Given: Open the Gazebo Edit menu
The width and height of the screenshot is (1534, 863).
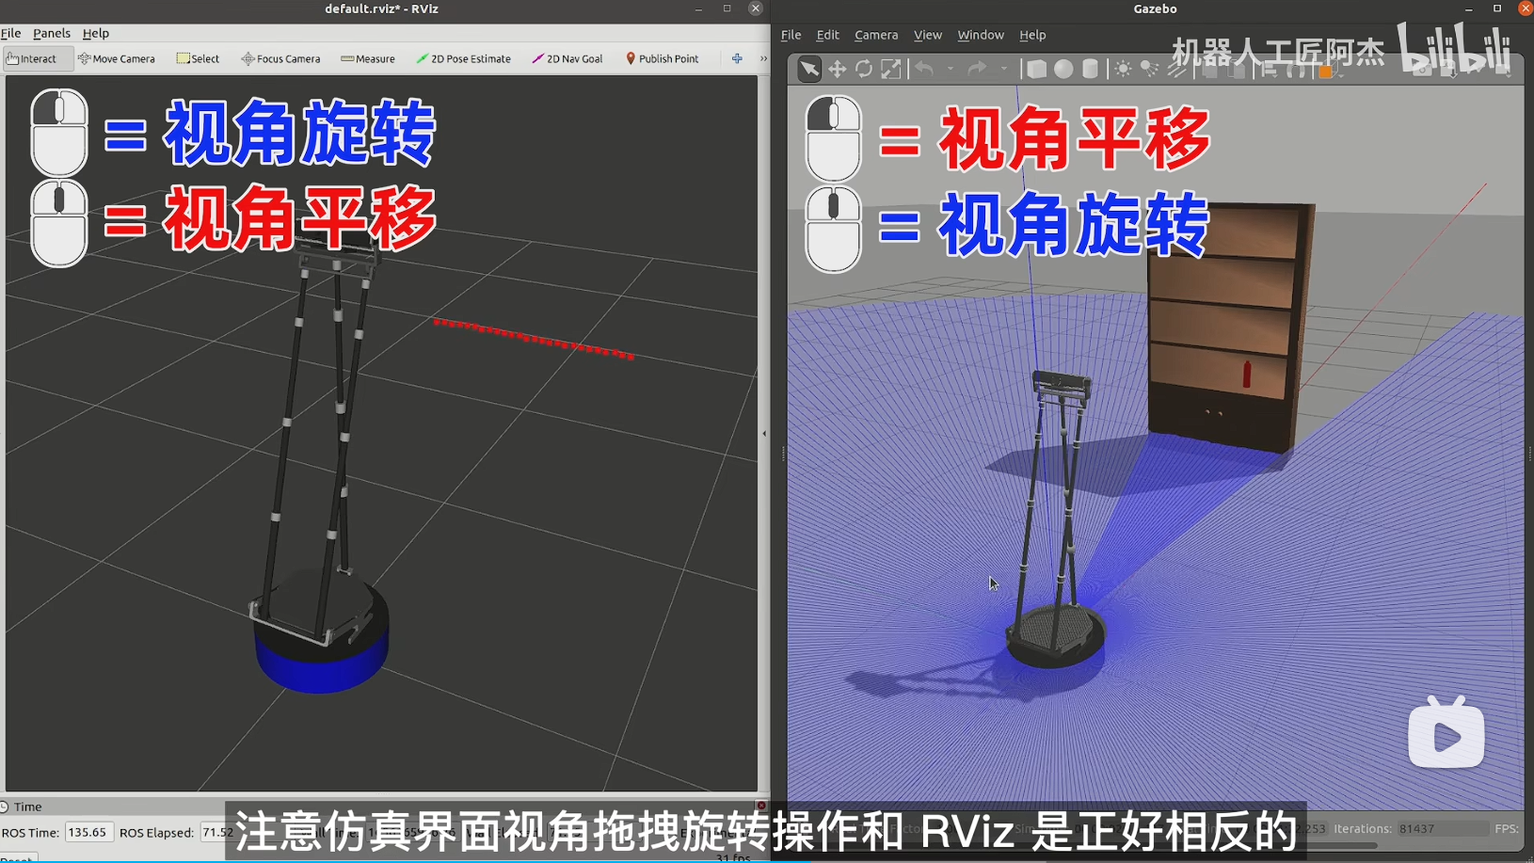Looking at the screenshot, I should (x=827, y=35).
